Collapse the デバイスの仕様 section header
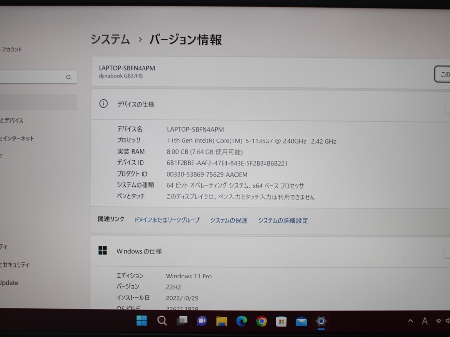The width and height of the screenshot is (450, 337). (x=270, y=104)
